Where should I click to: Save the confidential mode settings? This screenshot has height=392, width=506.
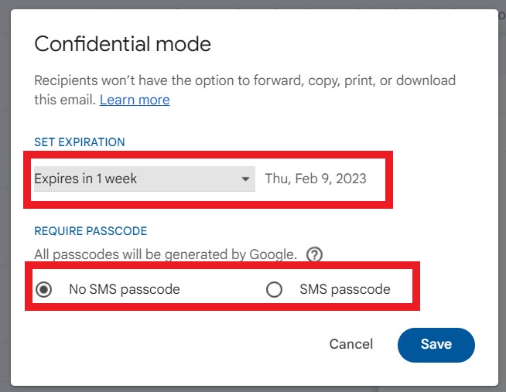tap(436, 345)
